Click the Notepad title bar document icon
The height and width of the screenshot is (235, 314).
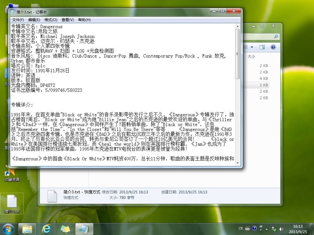coord(13,12)
